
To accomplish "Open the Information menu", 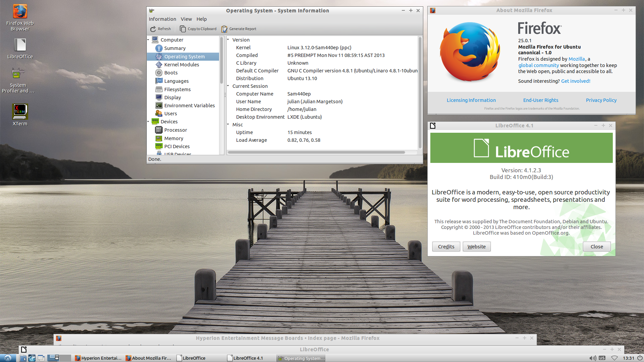I will (x=162, y=19).
